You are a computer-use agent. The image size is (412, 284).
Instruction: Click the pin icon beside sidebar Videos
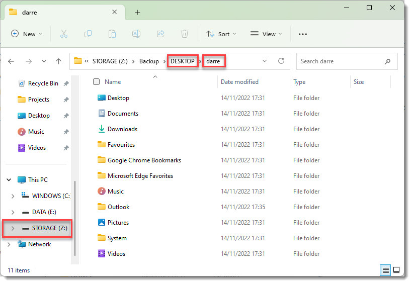click(x=66, y=148)
